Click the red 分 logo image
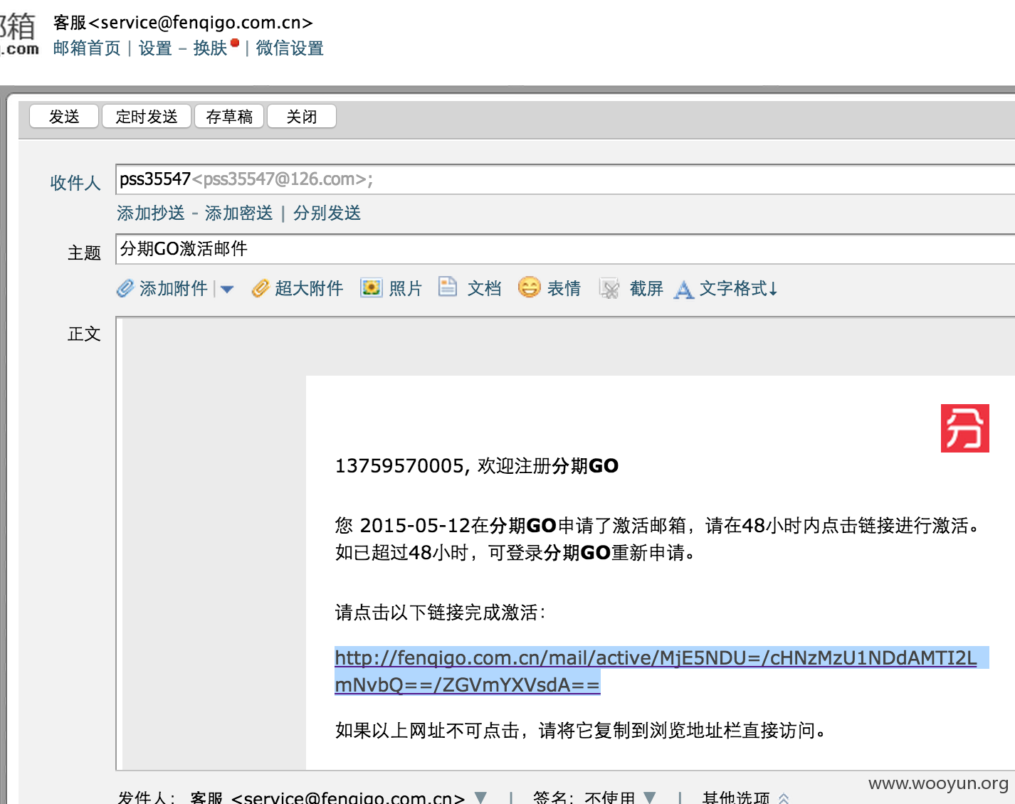This screenshot has width=1015, height=804. [965, 428]
